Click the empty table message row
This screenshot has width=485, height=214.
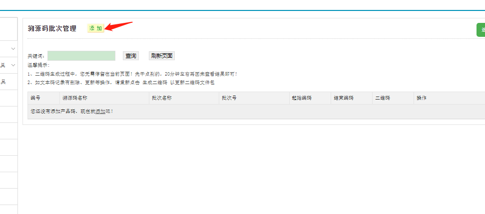250,111
